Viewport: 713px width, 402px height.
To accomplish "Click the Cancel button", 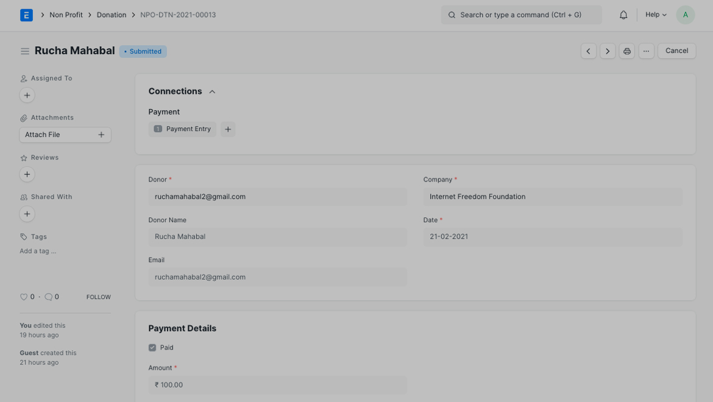I will tap(676, 51).
